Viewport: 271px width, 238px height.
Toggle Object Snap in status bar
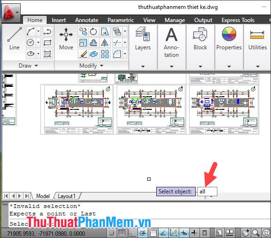click(x=153, y=233)
